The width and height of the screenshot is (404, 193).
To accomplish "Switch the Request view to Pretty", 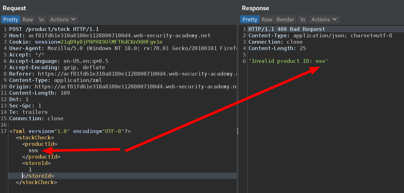I will tap(11, 19).
